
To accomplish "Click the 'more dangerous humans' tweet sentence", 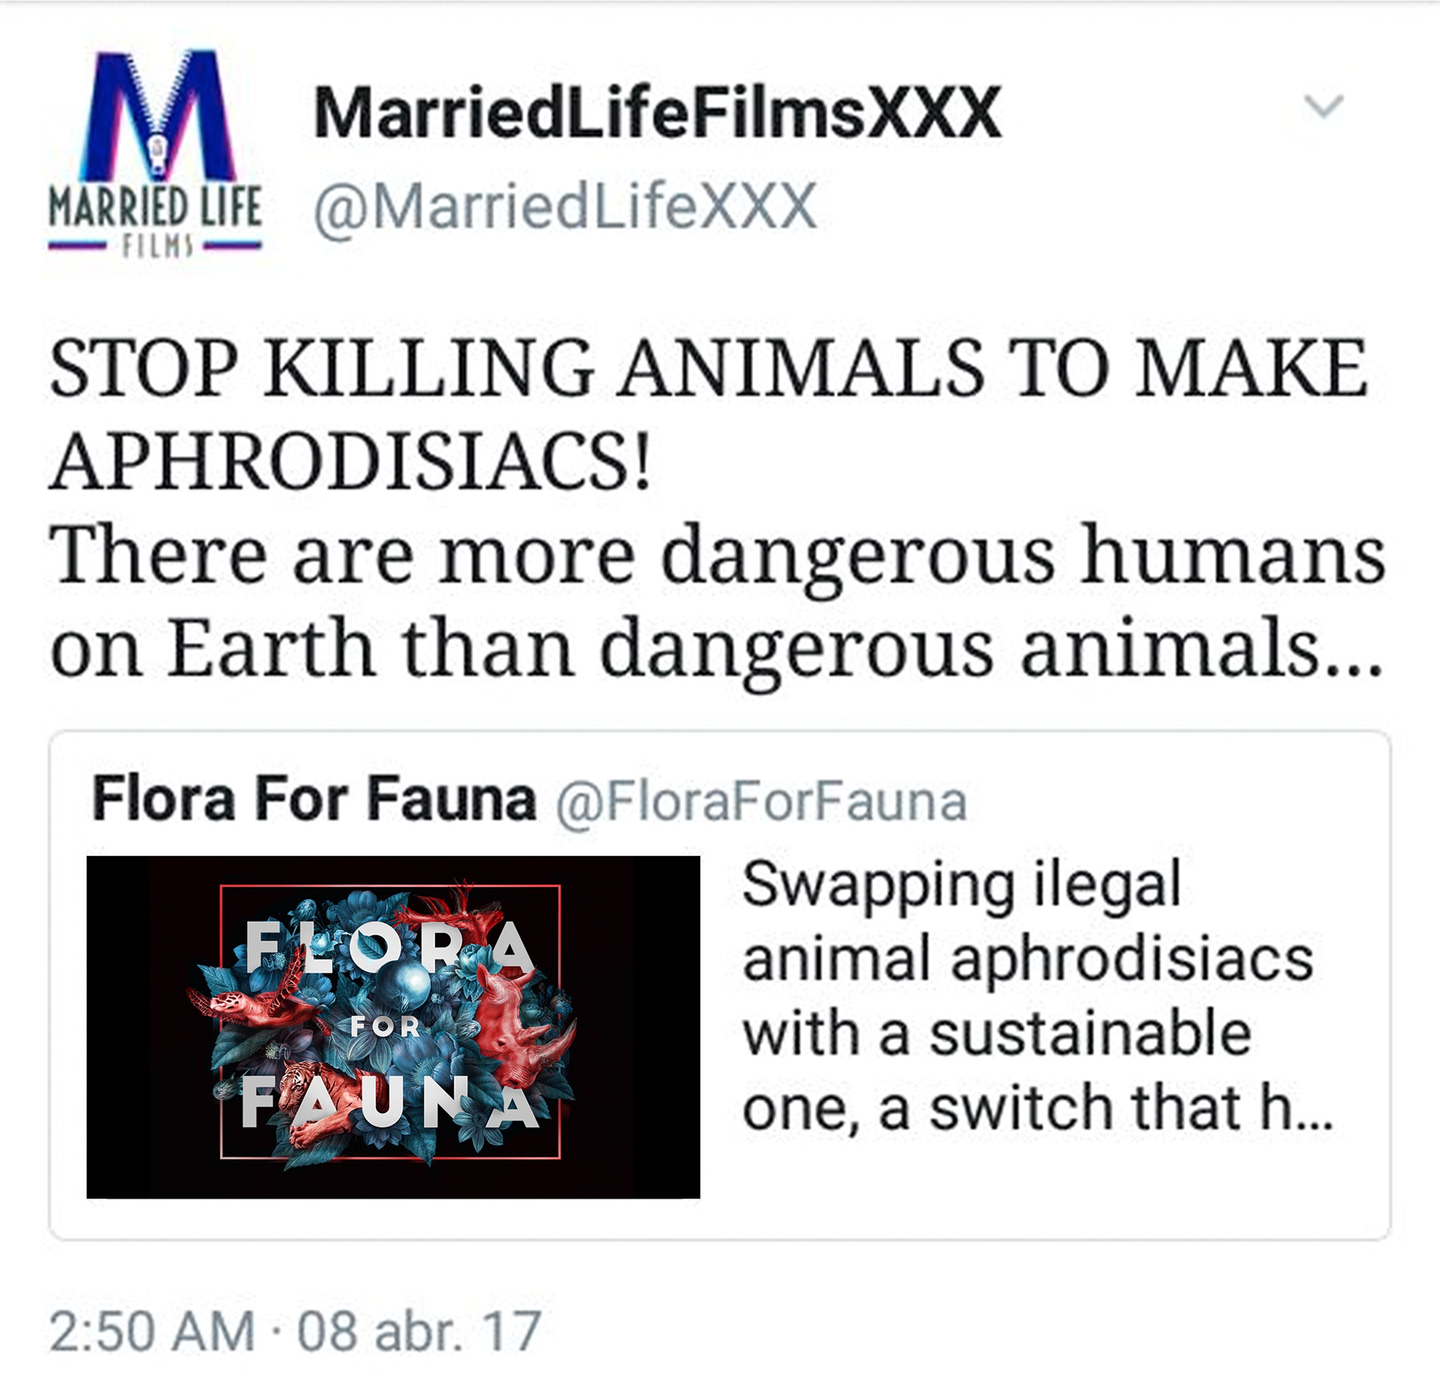I will click(x=717, y=601).
